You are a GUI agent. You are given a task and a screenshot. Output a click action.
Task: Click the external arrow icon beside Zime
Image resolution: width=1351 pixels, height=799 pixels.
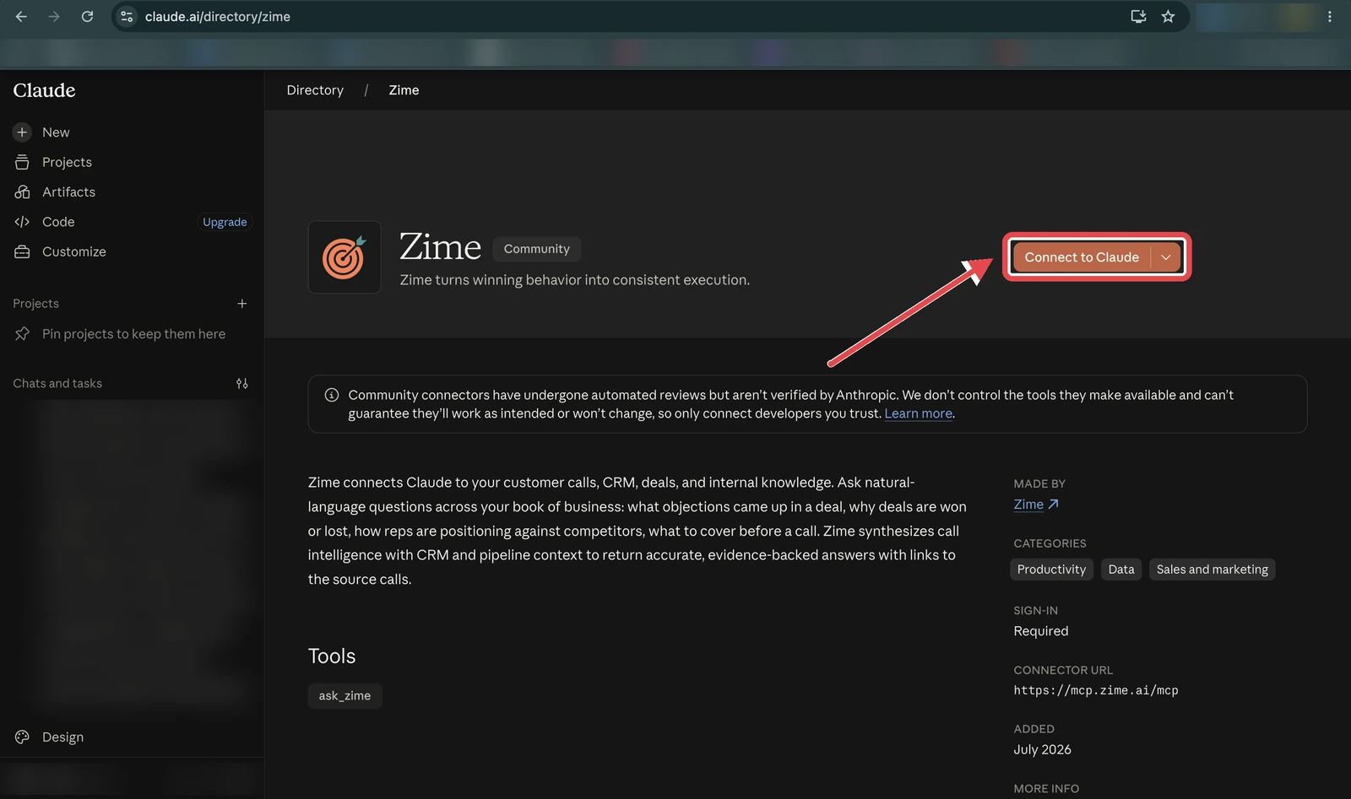[1053, 505]
